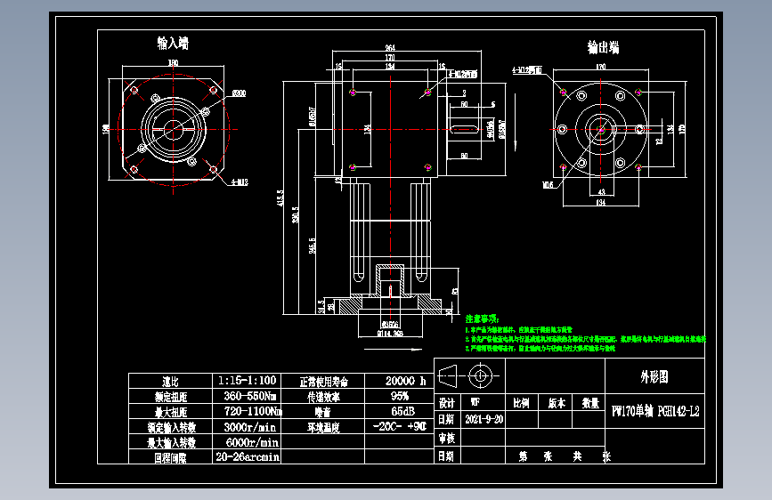Click the 回程间隙 table cell

pyautogui.click(x=170, y=457)
